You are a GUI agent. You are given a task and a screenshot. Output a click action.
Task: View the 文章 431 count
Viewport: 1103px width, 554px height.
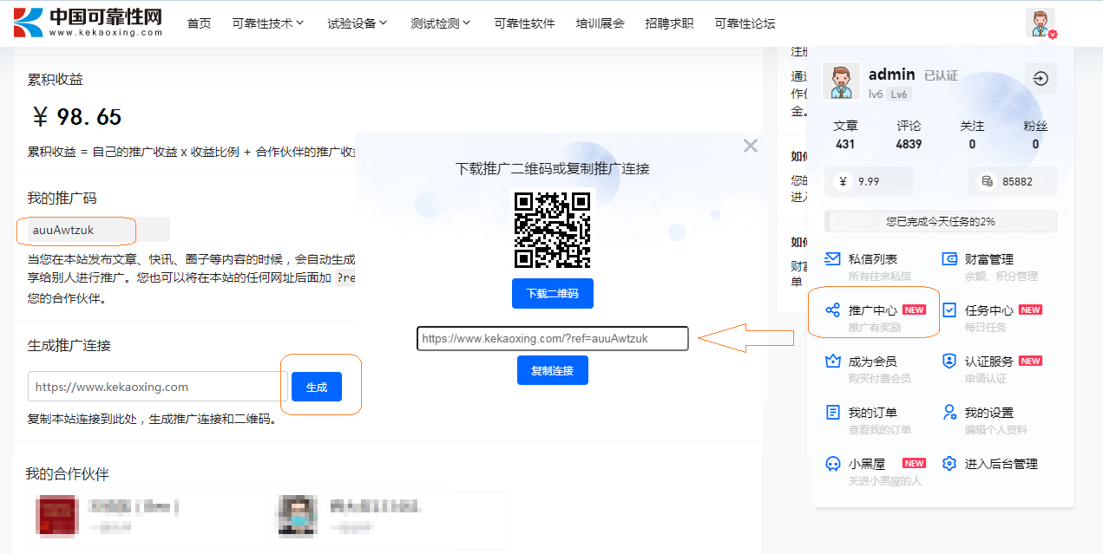click(x=845, y=135)
